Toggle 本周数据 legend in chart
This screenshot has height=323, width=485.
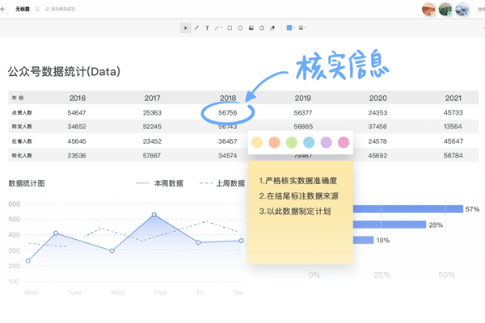click(160, 183)
